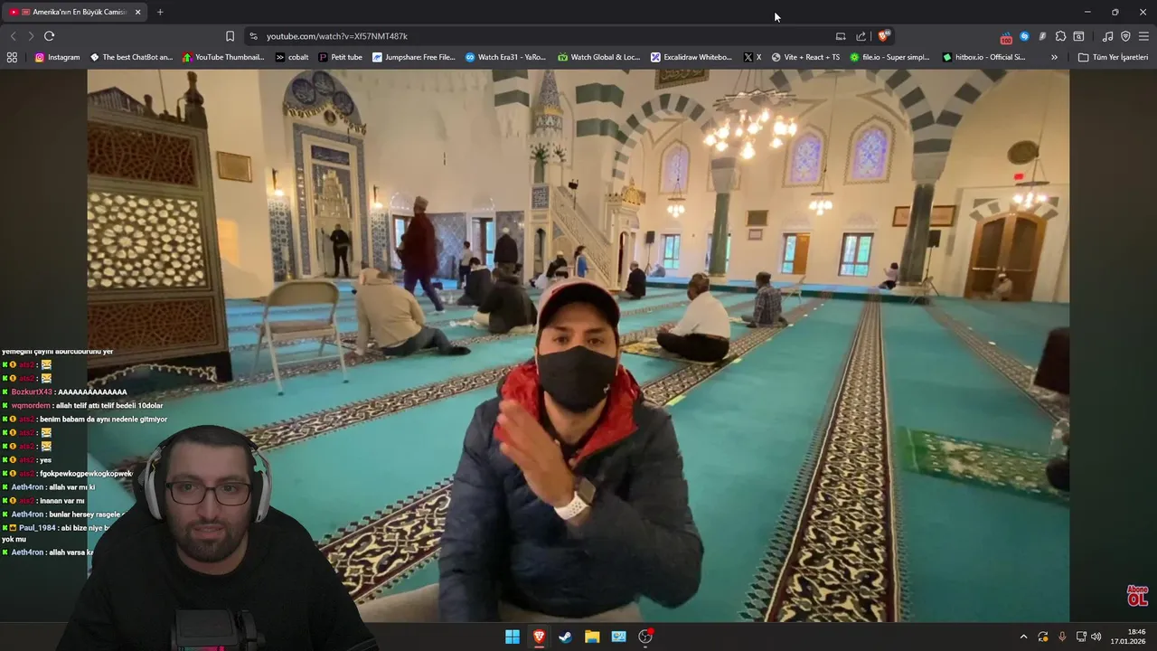The width and height of the screenshot is (1157, 651).
Task: Open the music note media control icon
Action: point(1108,36)
